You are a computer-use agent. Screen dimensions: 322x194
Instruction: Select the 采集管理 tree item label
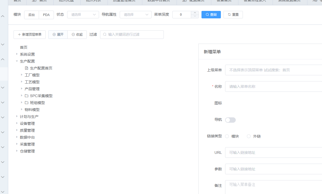coord(27,144)
